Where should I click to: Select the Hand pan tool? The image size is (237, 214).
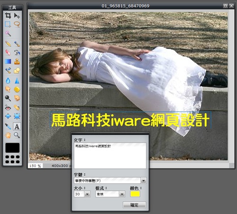8,135
